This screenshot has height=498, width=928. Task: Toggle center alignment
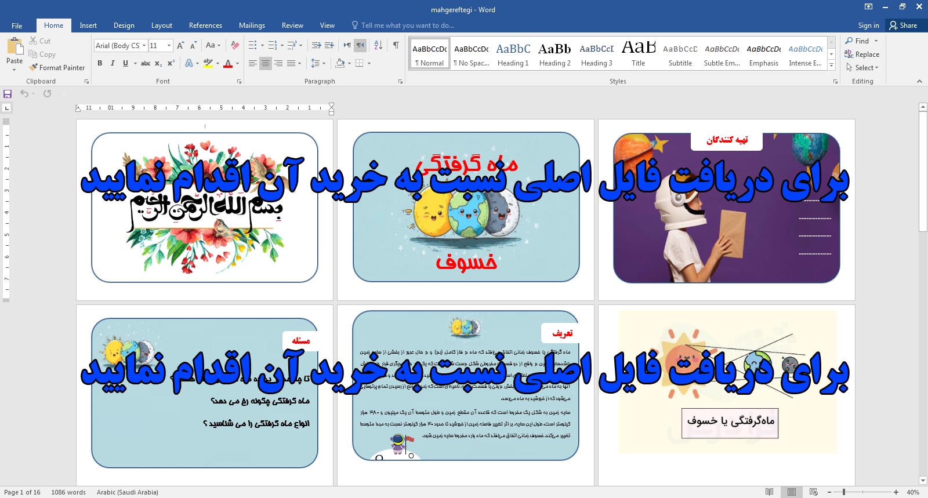pyautogui.click(x=265, y=63)
